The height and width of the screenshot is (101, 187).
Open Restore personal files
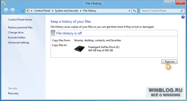click(20, 27)
